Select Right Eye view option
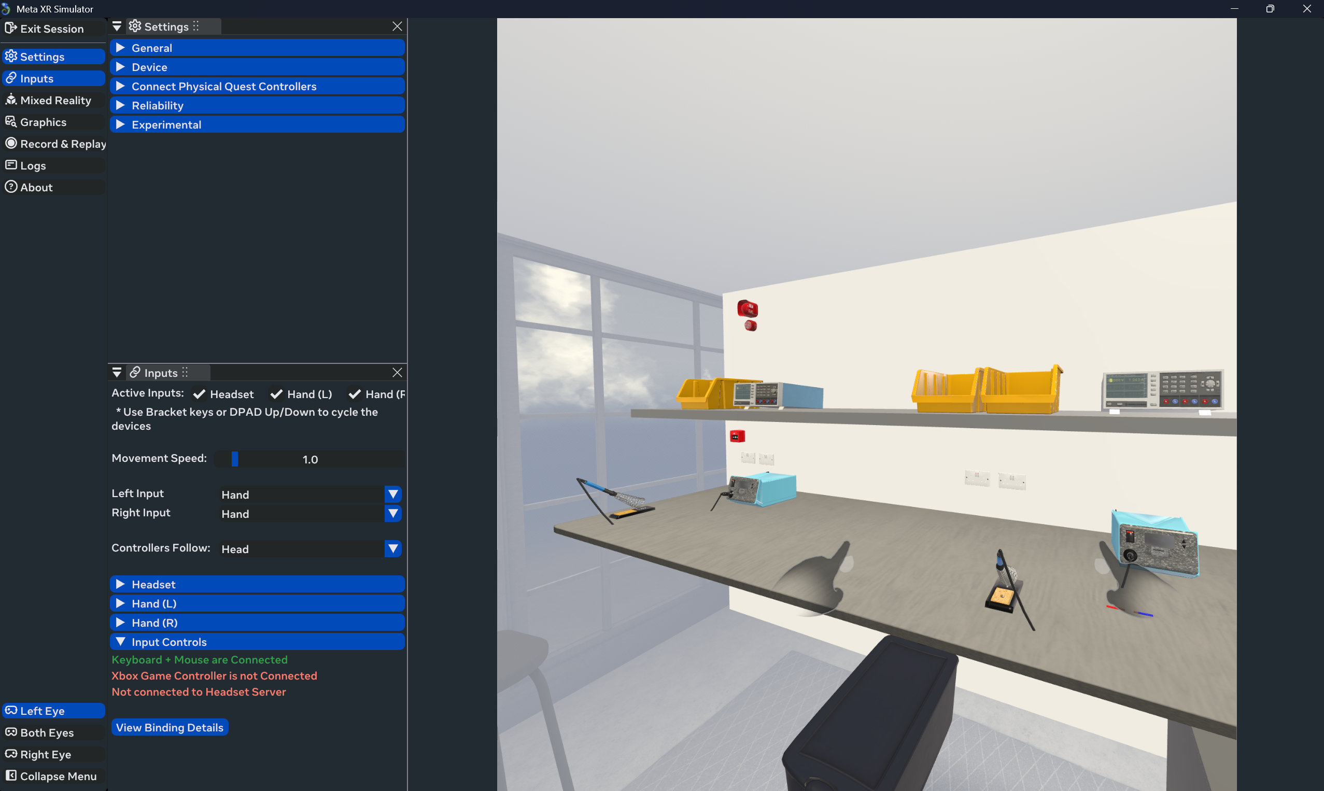Image resolution: width=1324 pixels, height=791 pixels. point(45,755)
